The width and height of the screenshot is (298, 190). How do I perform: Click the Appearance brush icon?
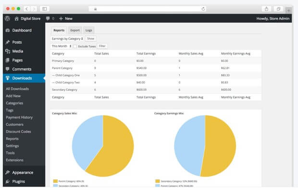point(8,172)
